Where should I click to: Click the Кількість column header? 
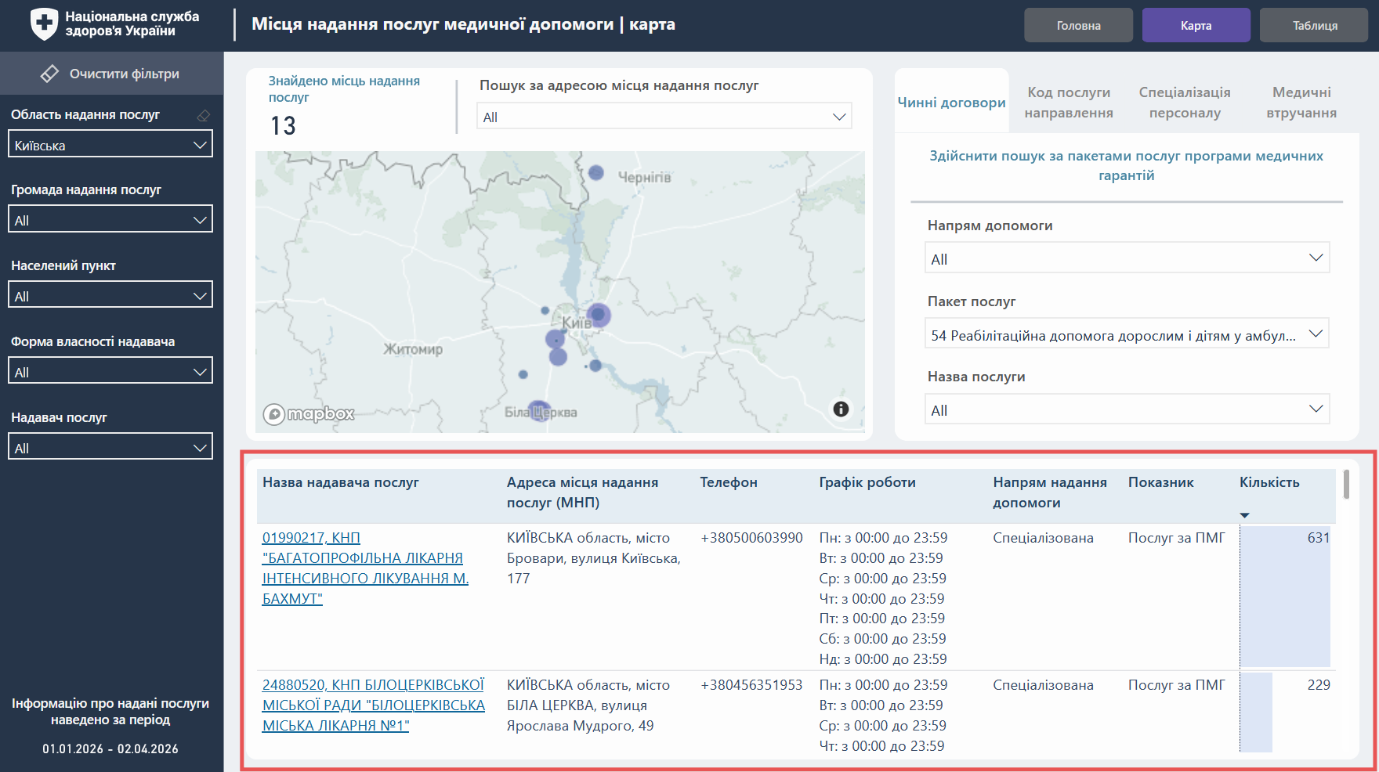(x=1269, y=482)
